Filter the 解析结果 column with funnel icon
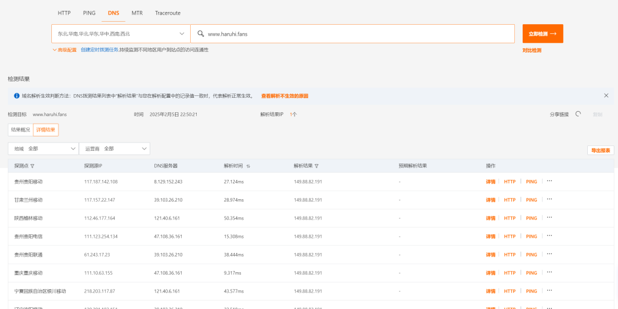 316,166
